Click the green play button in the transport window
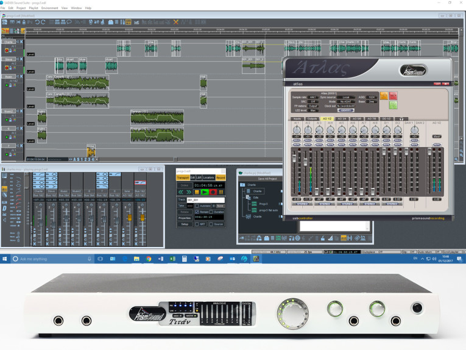 pyautogui.click(x=205, y=193)
